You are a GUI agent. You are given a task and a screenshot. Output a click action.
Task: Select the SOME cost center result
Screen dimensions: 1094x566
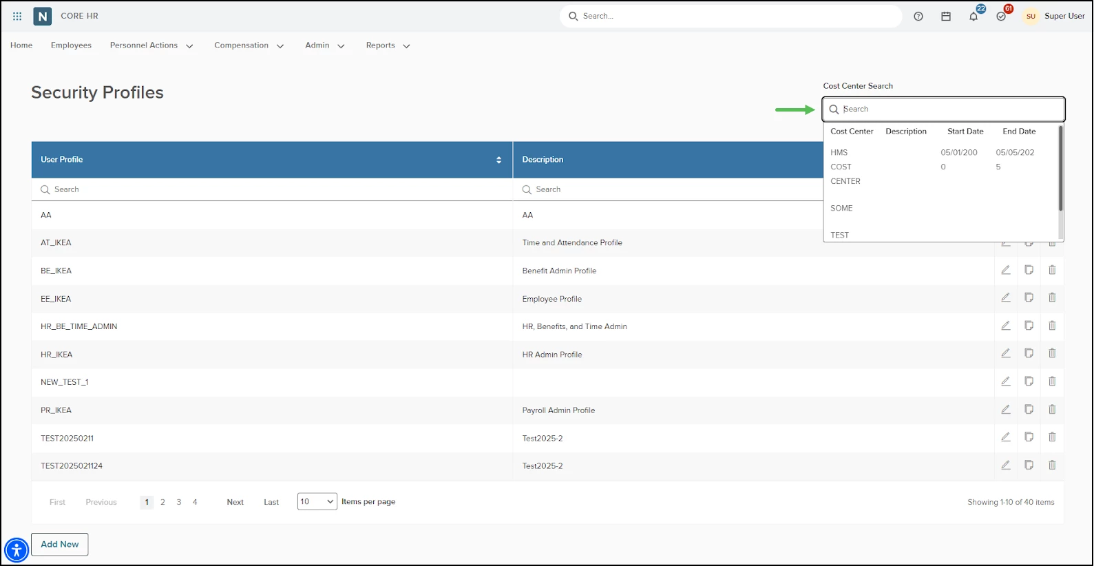[940, 208]
